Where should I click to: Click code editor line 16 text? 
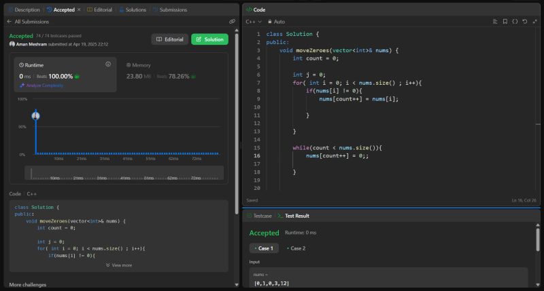click(337, 156)
